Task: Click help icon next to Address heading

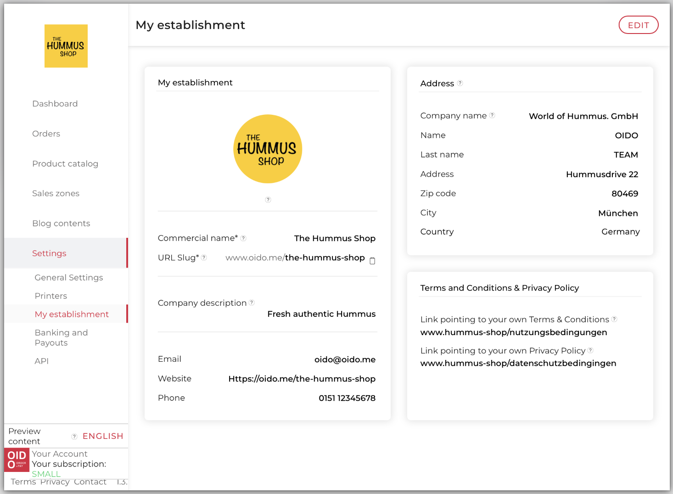Action: [460, 83]
